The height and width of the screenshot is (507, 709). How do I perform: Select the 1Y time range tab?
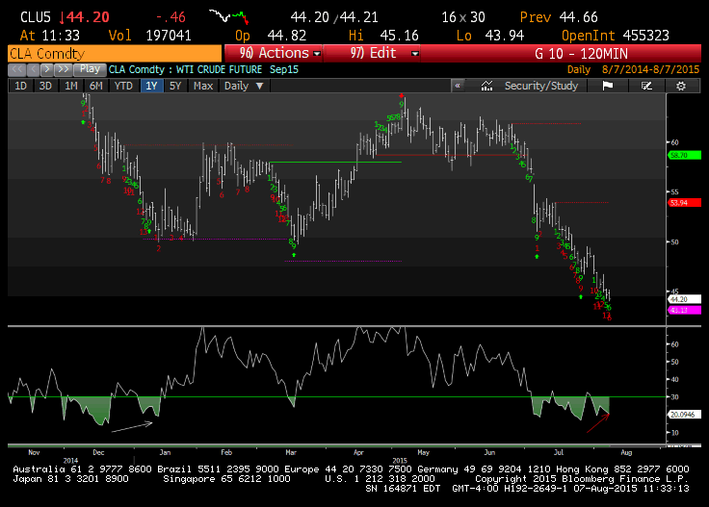click(x=151, y=86)
